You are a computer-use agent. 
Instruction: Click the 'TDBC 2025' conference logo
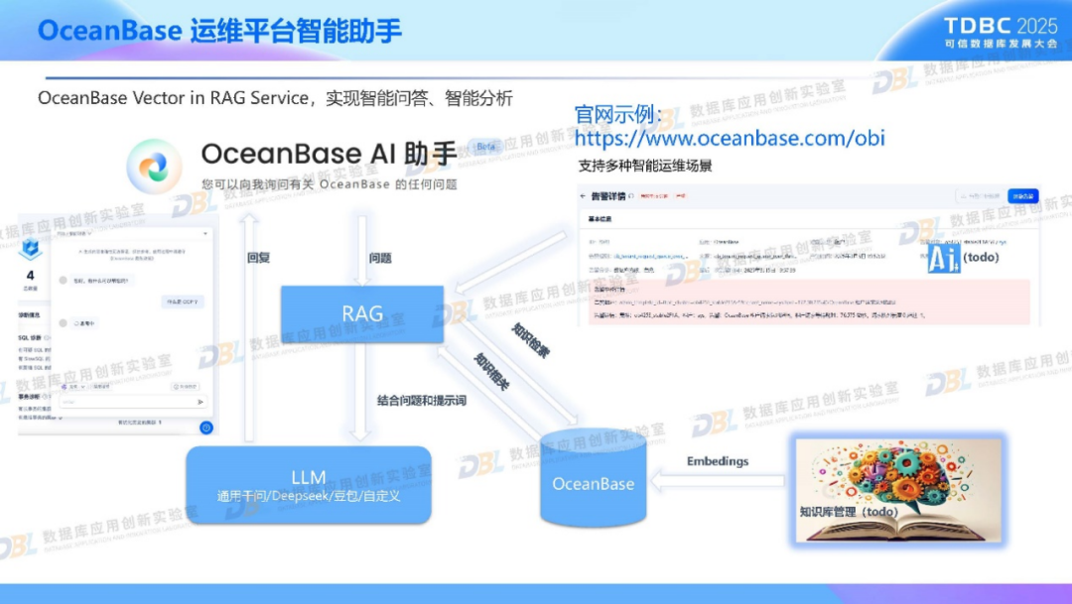coord(1001,32)
